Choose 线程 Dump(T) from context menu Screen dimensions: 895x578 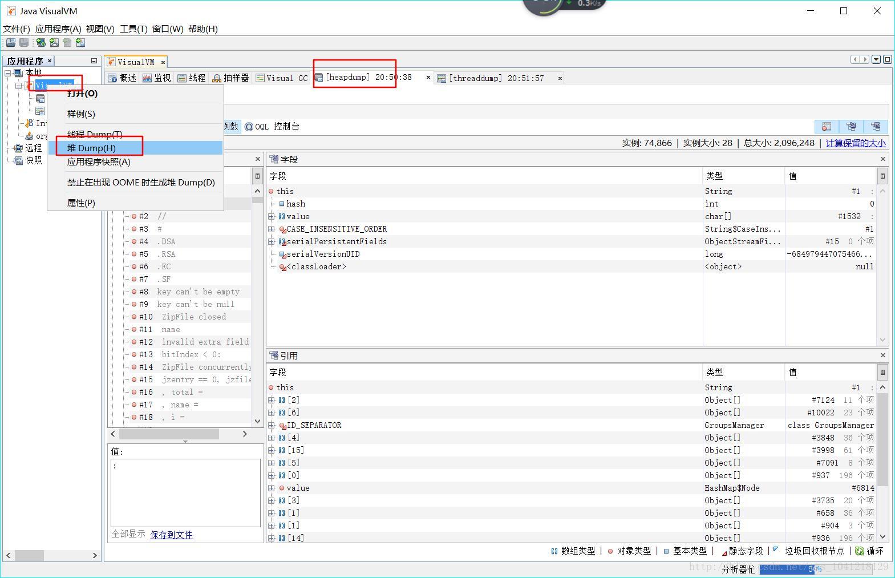coord(135,134)
